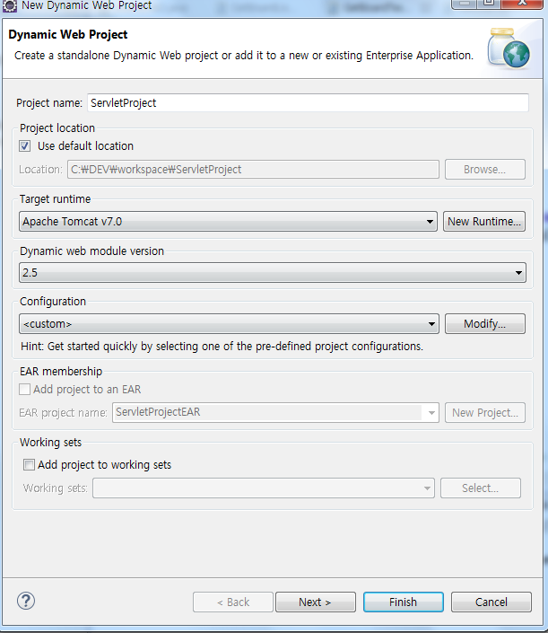The height and width of the screenshot is (633, 548).
Task: Click the hint text about pre-defined configurations
Action: tap(222, 347)
